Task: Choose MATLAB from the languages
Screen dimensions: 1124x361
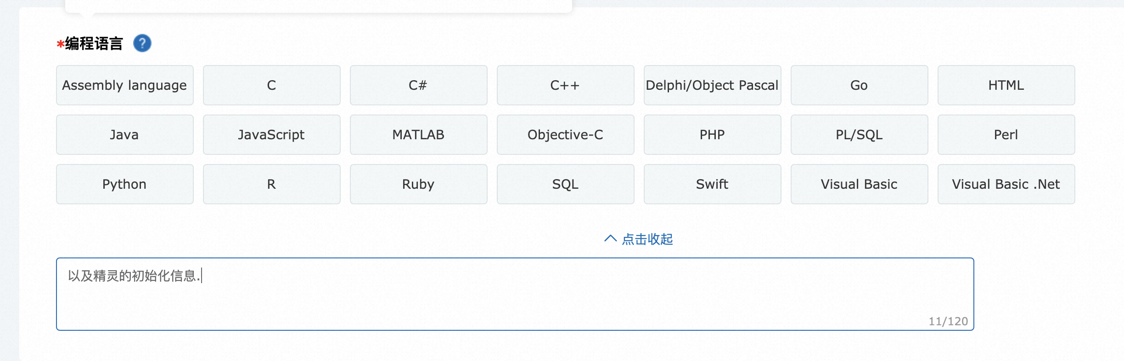Action: tap(418, 135)
